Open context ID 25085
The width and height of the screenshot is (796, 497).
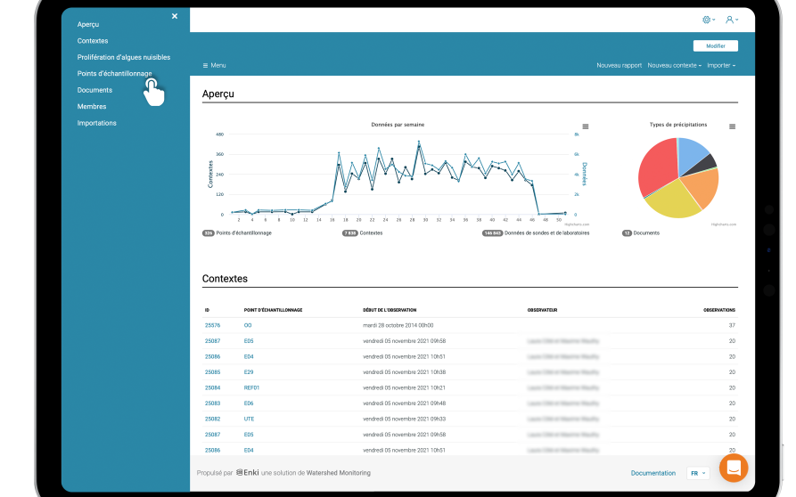click(212, 372)
